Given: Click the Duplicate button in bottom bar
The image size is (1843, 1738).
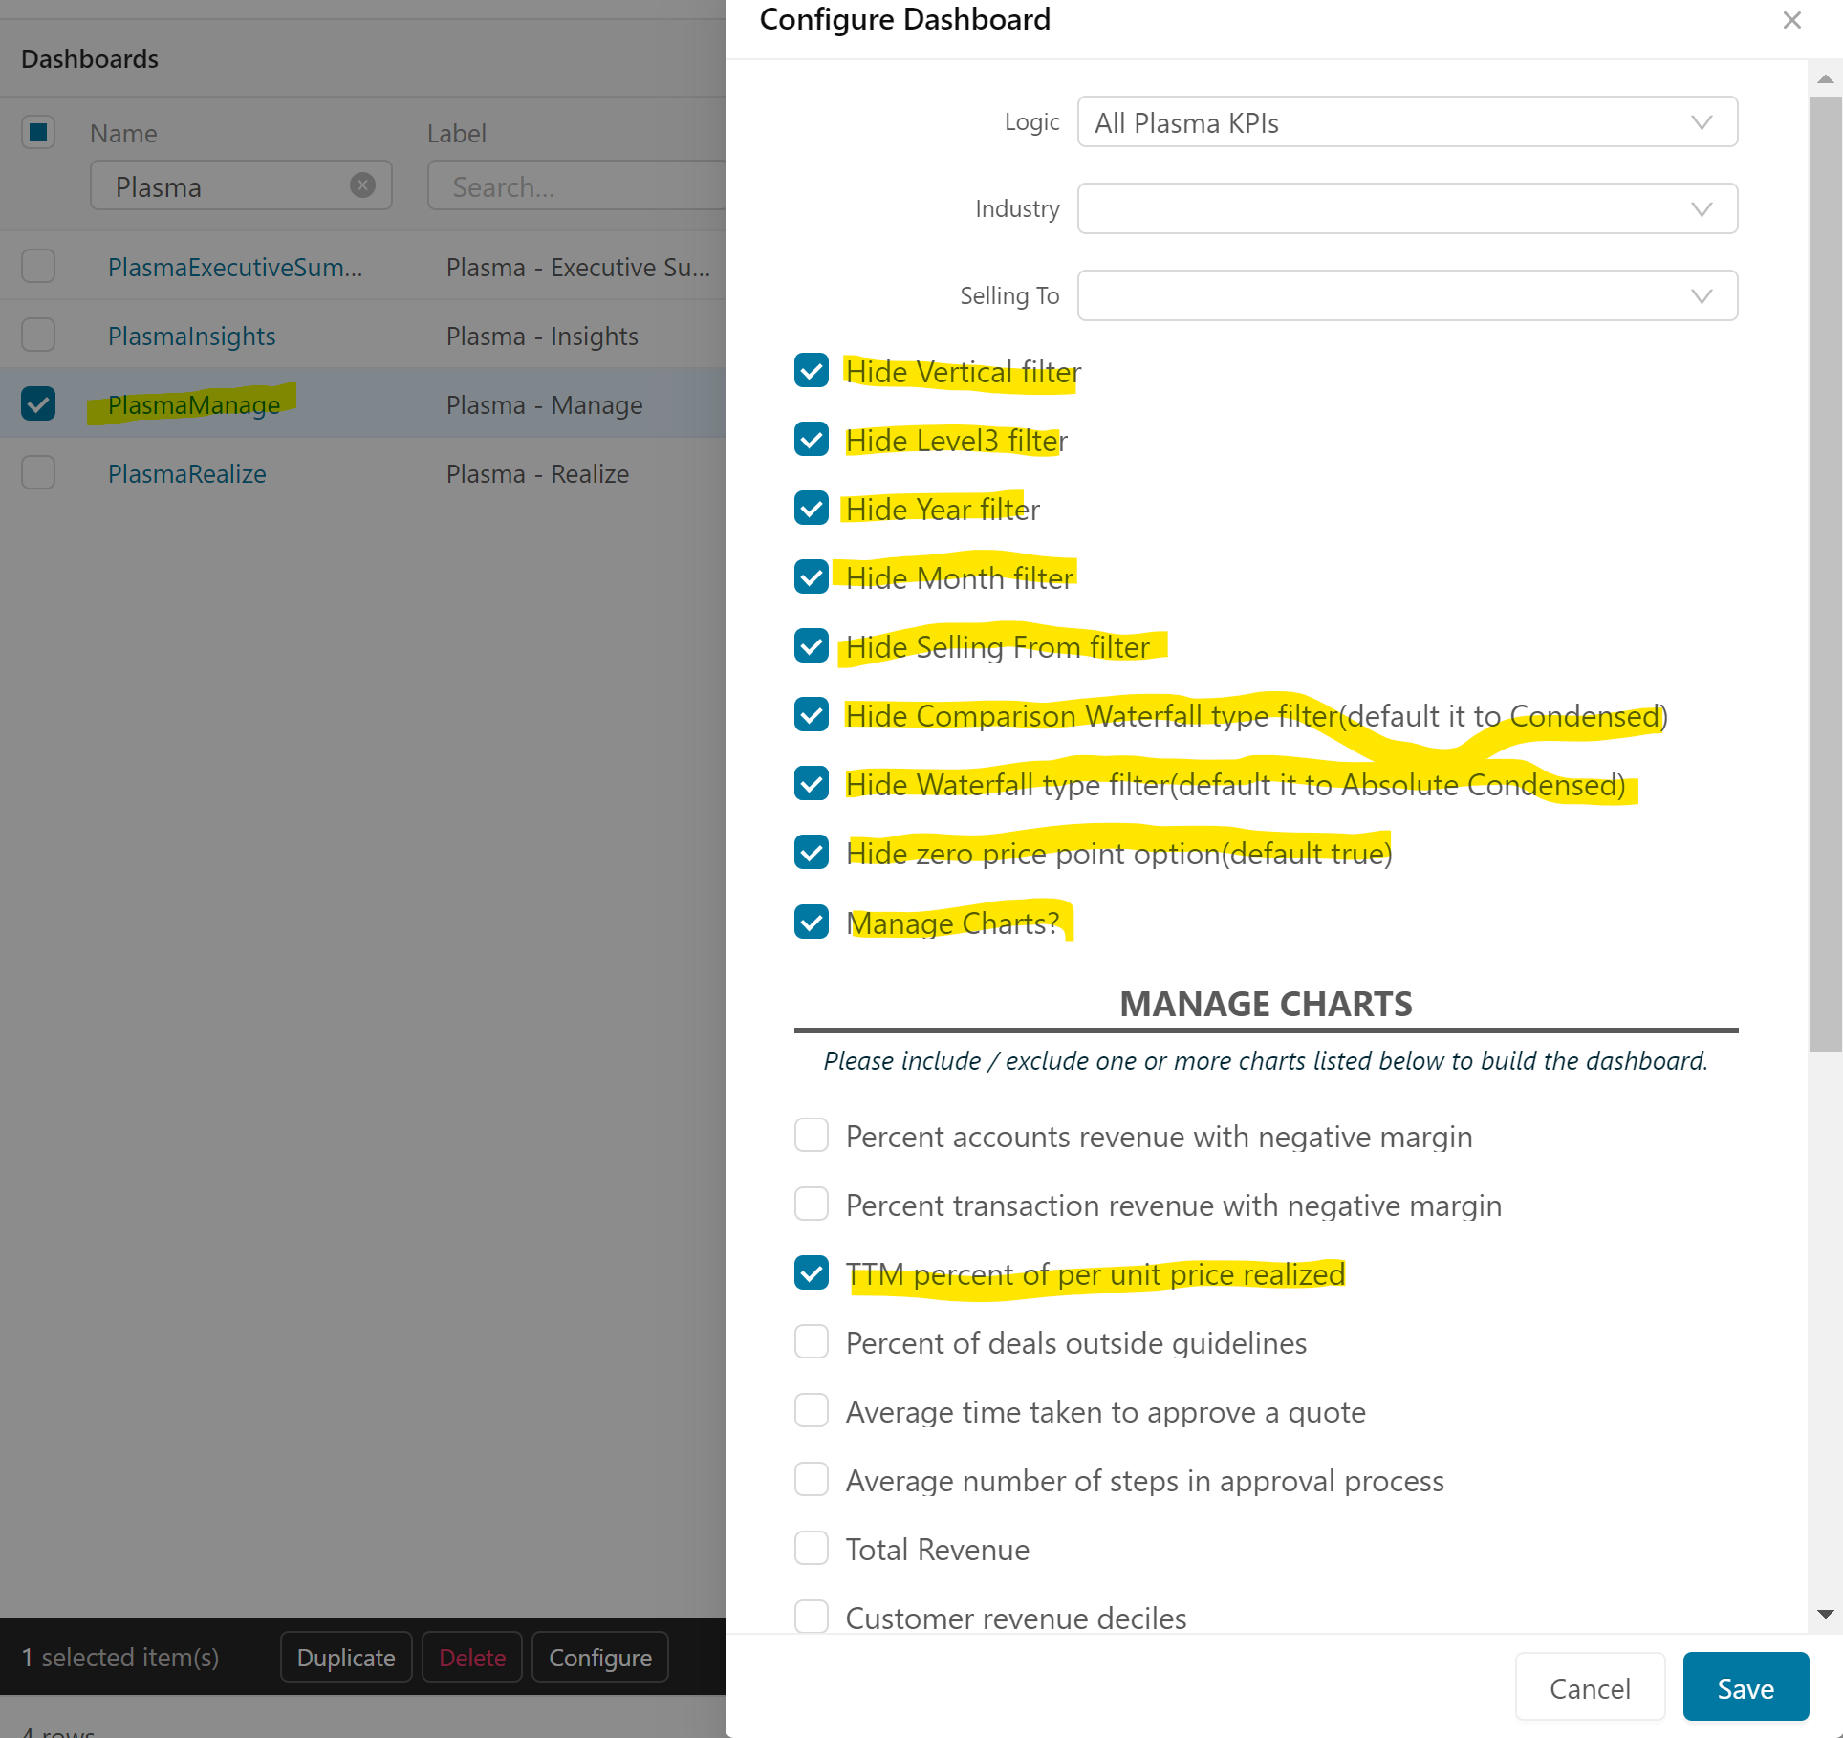Looking at the screenshot, I should pyautogui.click(x=345, y=1658).
